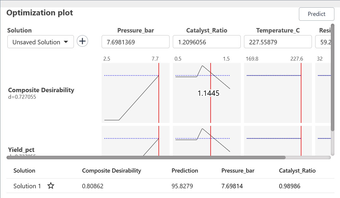Click the plus icon to add solution
This screenshot has width=340, height=198.
click(x=82, y=41)
